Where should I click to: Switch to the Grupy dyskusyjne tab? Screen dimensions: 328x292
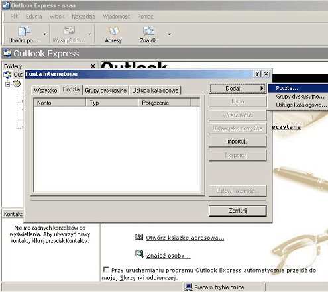[x=105, y=90]
